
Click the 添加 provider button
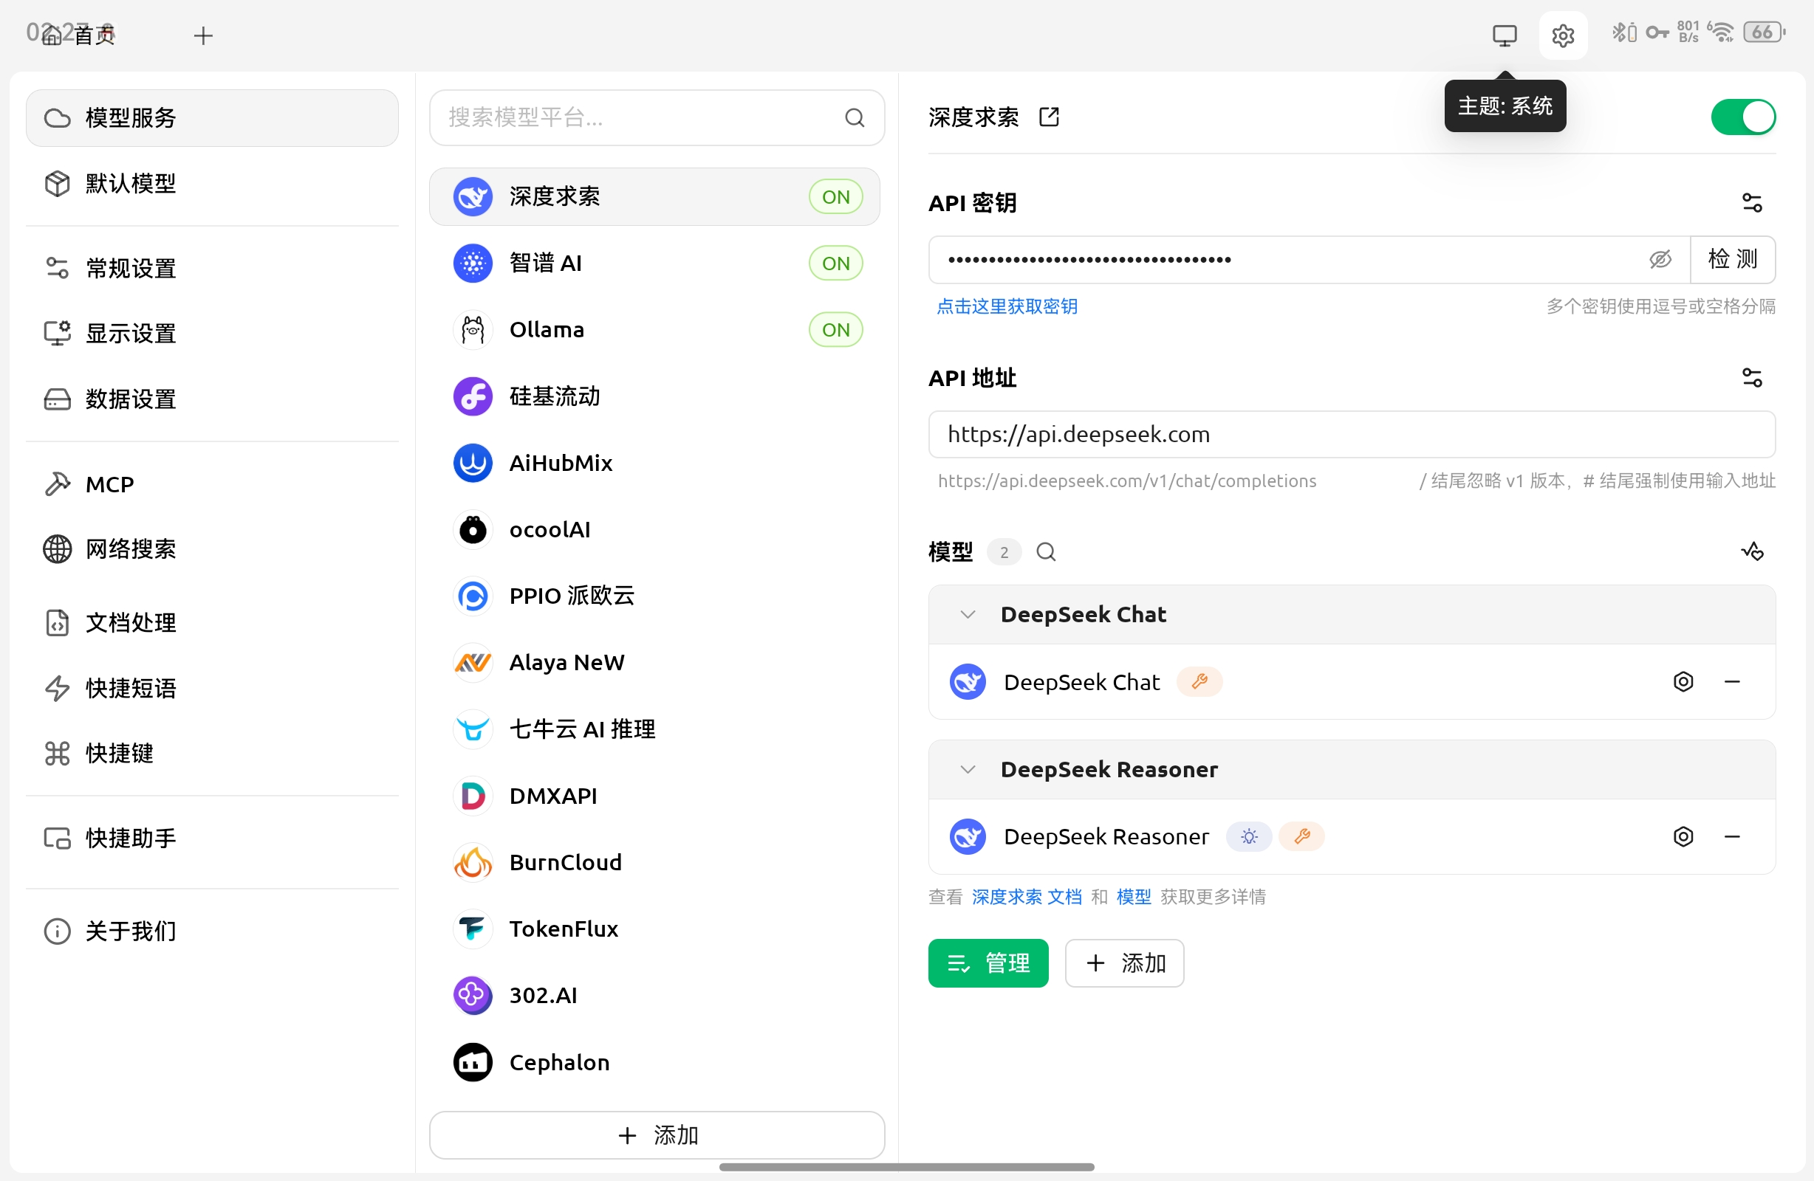coord(656,1135)
